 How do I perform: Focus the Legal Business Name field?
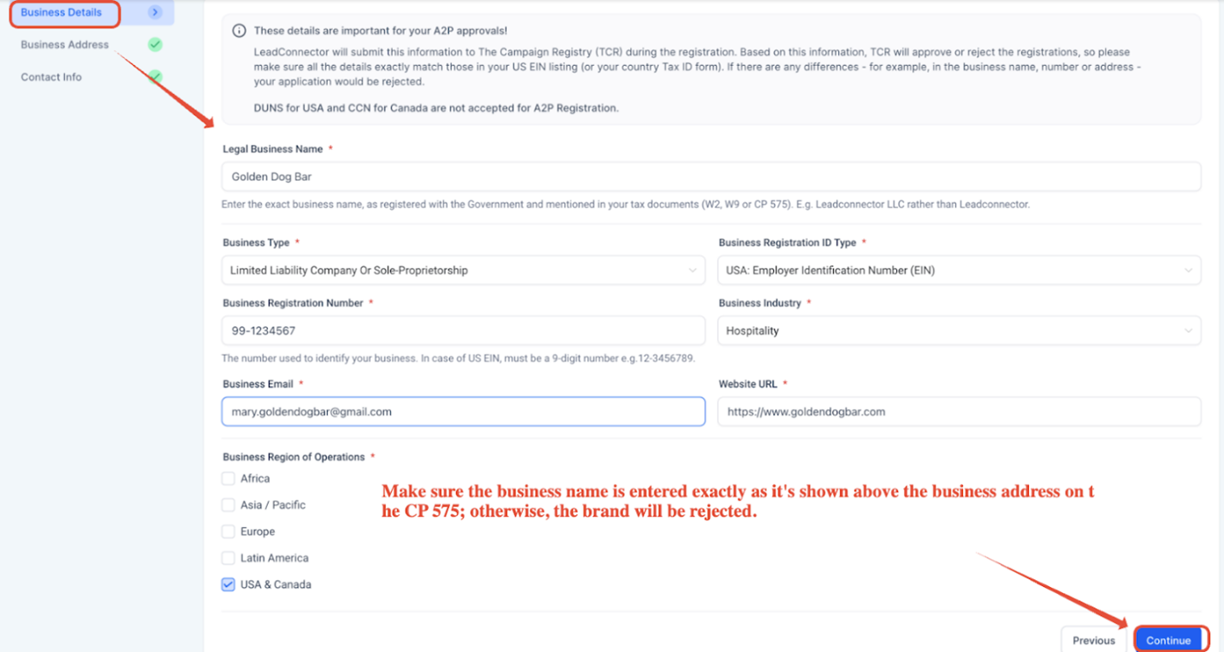pos(711,176)
